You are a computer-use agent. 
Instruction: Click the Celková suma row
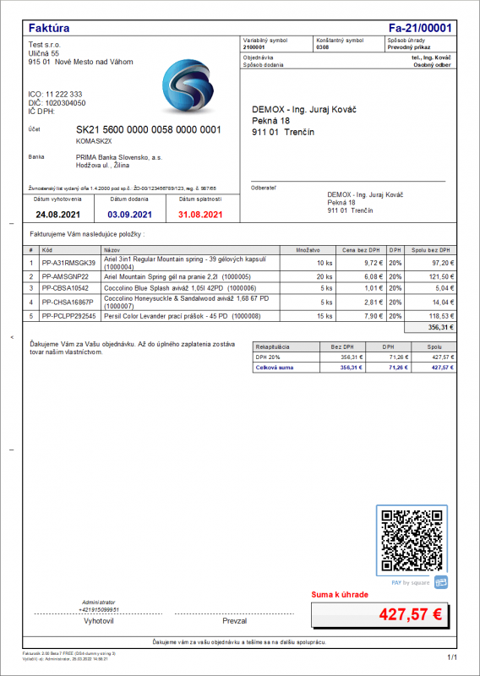tap(354, 368)
